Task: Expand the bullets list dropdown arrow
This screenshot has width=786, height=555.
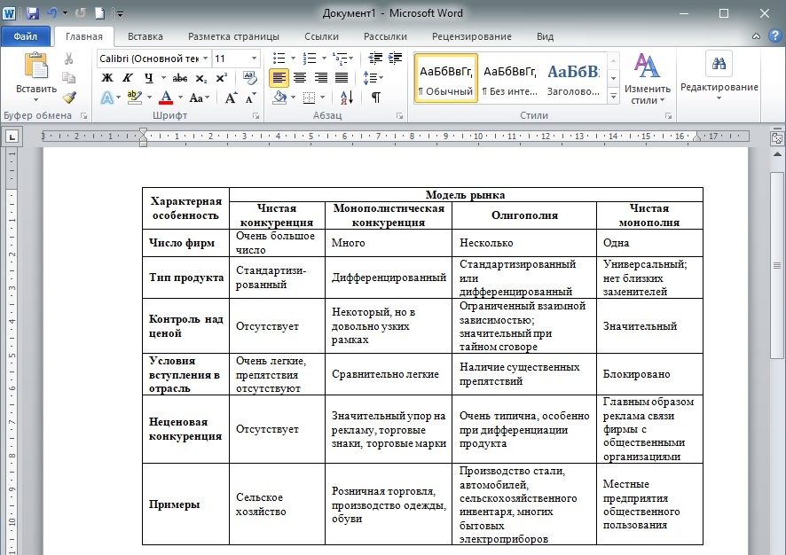Action: pos(293,59)
